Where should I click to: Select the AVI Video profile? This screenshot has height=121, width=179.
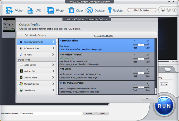coord(107,73)
